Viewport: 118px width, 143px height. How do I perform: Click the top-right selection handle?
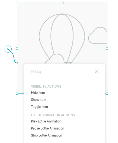coord(107,3)
